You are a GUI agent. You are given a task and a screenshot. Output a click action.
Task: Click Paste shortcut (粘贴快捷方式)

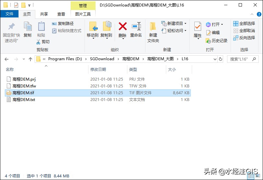(x=67, y=31)
